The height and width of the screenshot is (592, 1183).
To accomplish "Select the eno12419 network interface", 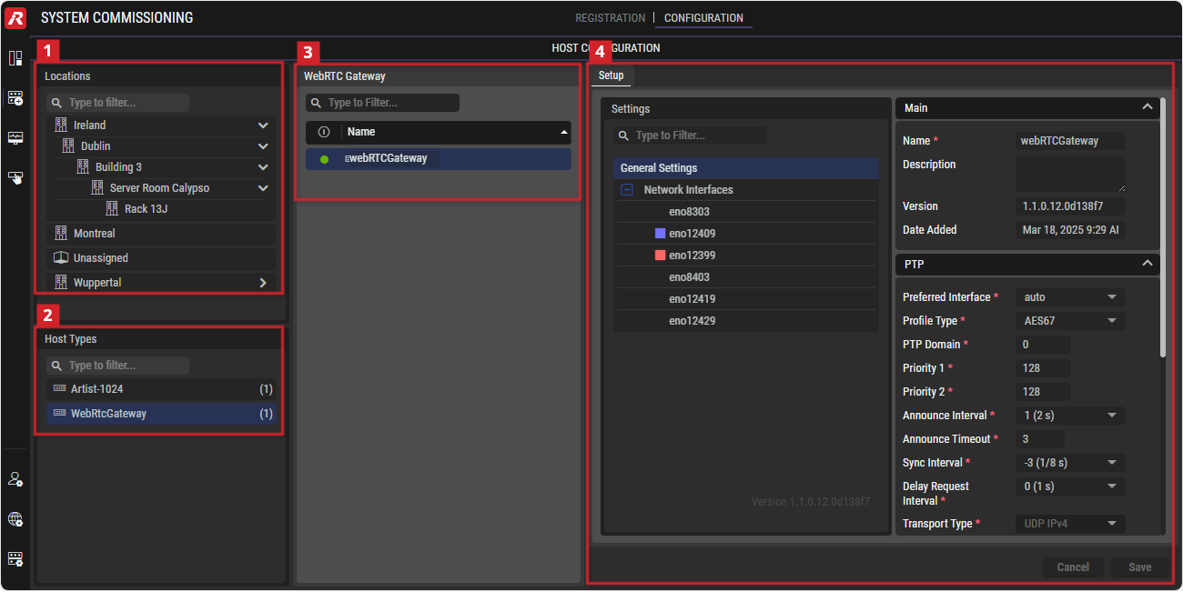I will [746, 299].
